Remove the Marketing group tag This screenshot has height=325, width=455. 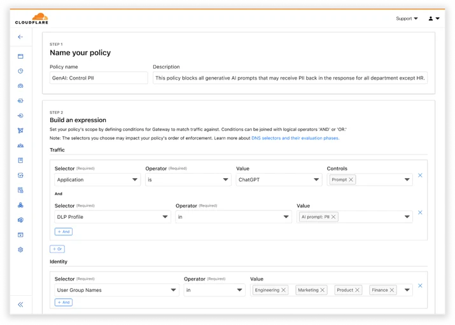coord(323,290)
